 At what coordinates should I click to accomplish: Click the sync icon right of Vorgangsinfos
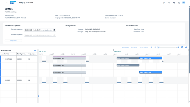pyautogui.click(x=151, y=47)
